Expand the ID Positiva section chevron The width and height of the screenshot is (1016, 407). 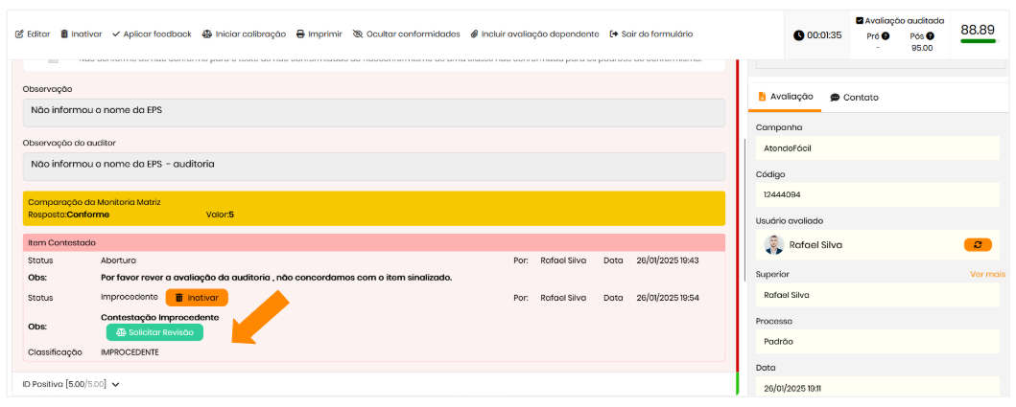click(x=116, y=385)
